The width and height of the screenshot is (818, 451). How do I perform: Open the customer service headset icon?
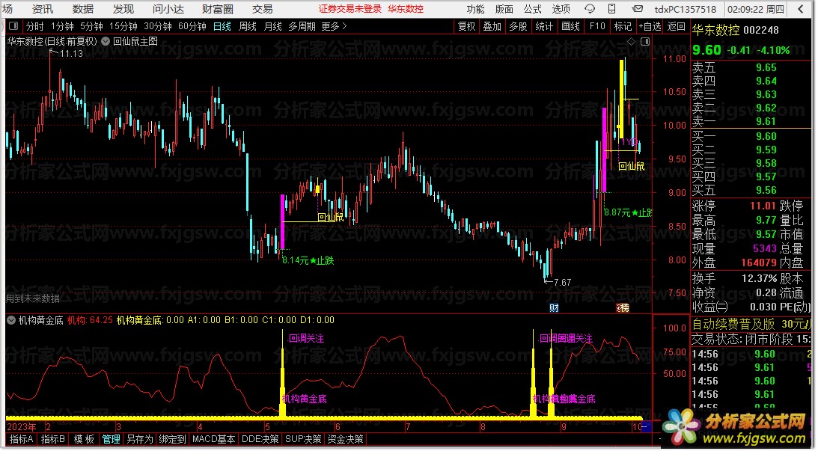[590, 9]
